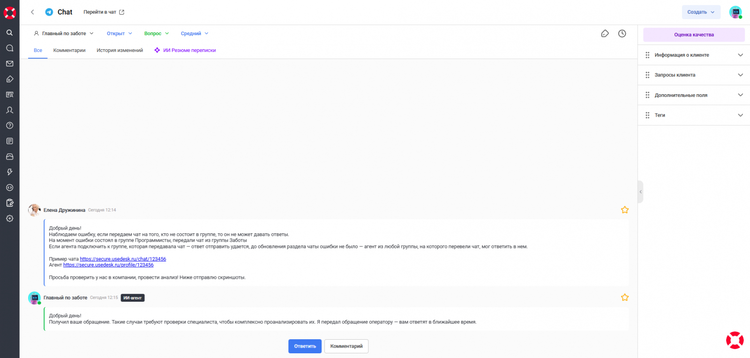
Task: Open the Создать dropdown
Action: click(701, 12)
